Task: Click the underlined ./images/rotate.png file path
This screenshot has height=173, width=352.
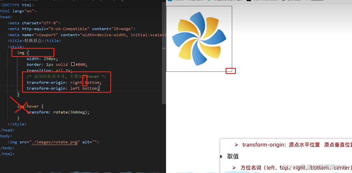Action: (x=55, y=142)
